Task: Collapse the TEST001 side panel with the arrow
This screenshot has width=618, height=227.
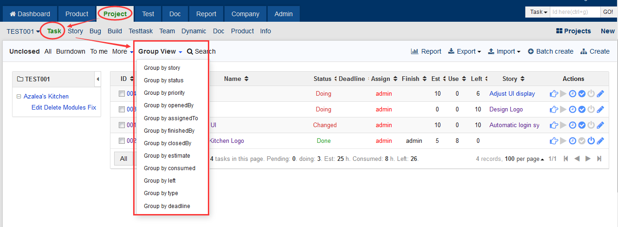Action: click(x=97, y=79)
